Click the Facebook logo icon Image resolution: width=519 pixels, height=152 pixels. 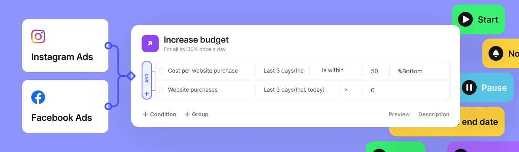point(38,97)
